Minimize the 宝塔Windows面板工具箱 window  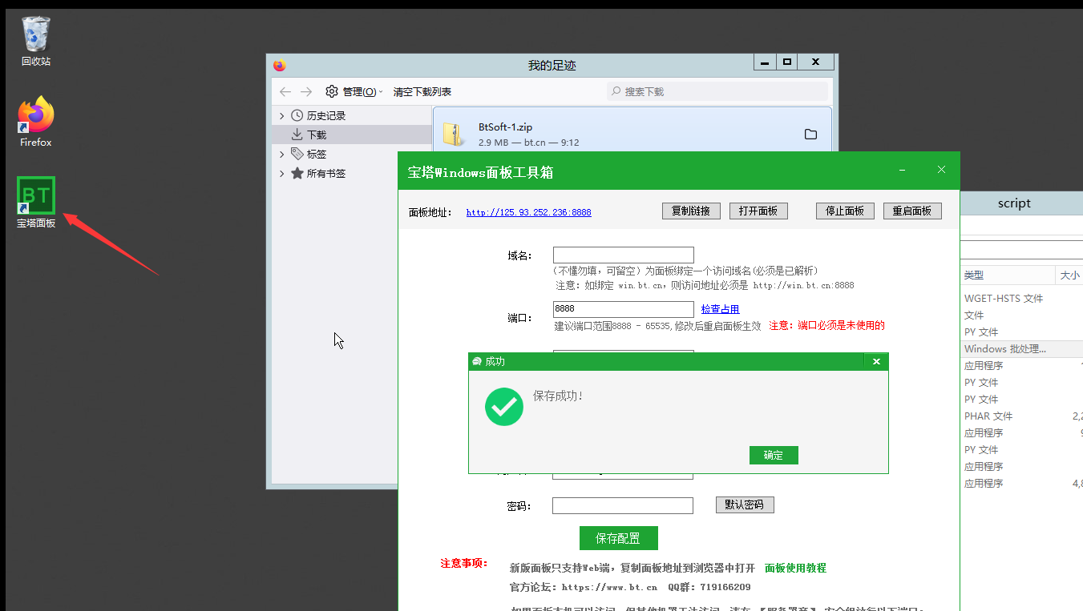(903, 170)
